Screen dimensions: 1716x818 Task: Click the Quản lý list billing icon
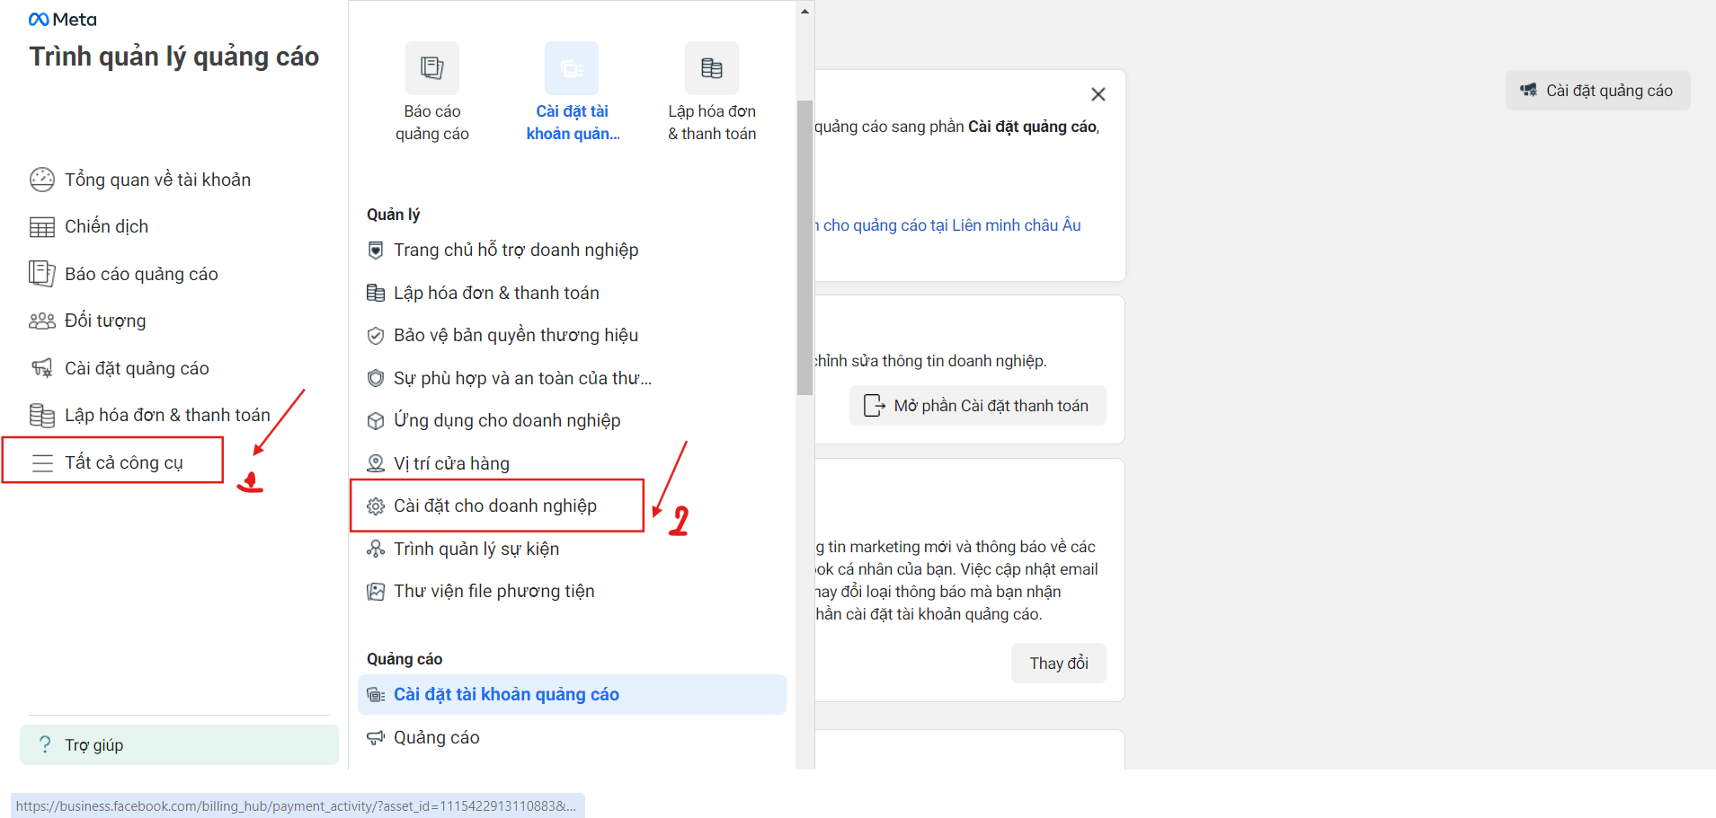click(x=376, y=293)
